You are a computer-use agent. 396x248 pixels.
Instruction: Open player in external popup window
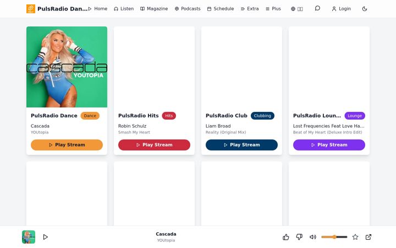(x=369, y=237)
